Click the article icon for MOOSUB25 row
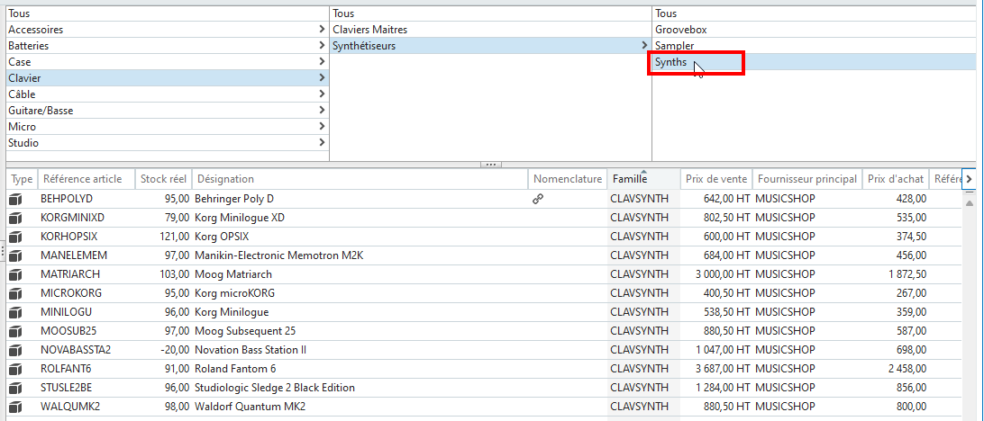Image resolution: width=984 pixels, height=421 pixels. pos(15,331)
